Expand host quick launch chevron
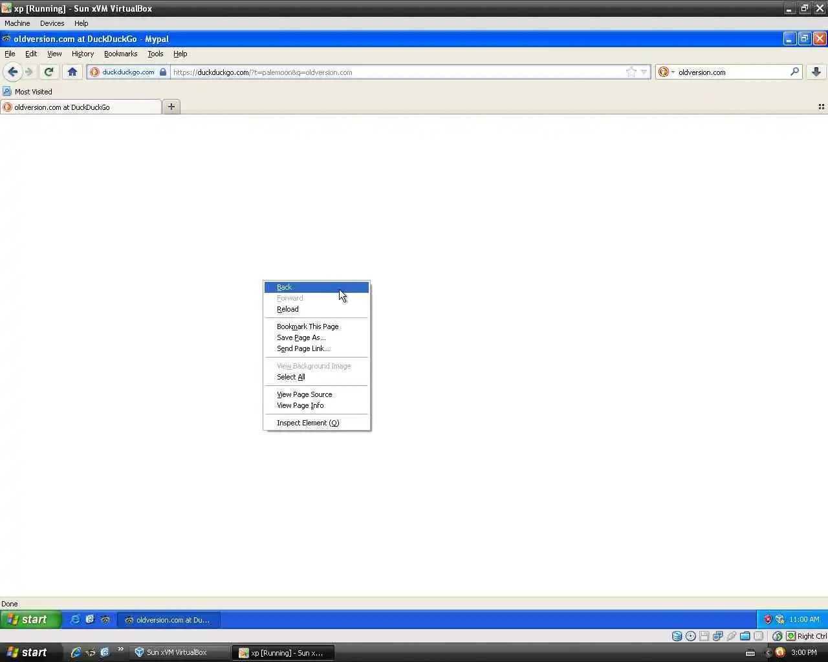The image size is (828, 662). click(120, 650)
